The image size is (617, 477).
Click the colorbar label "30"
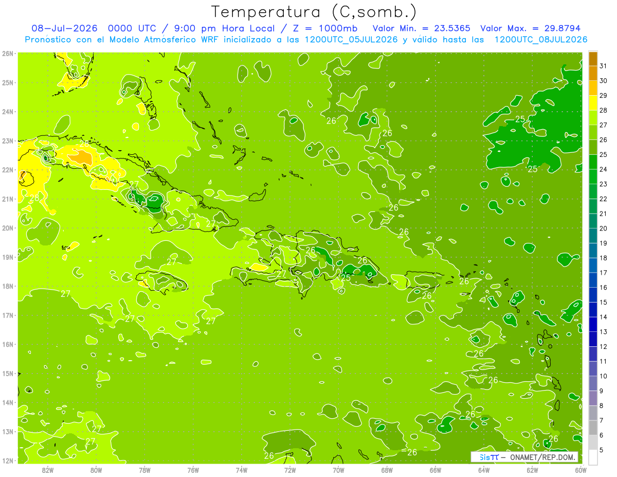tap(604, 81)
